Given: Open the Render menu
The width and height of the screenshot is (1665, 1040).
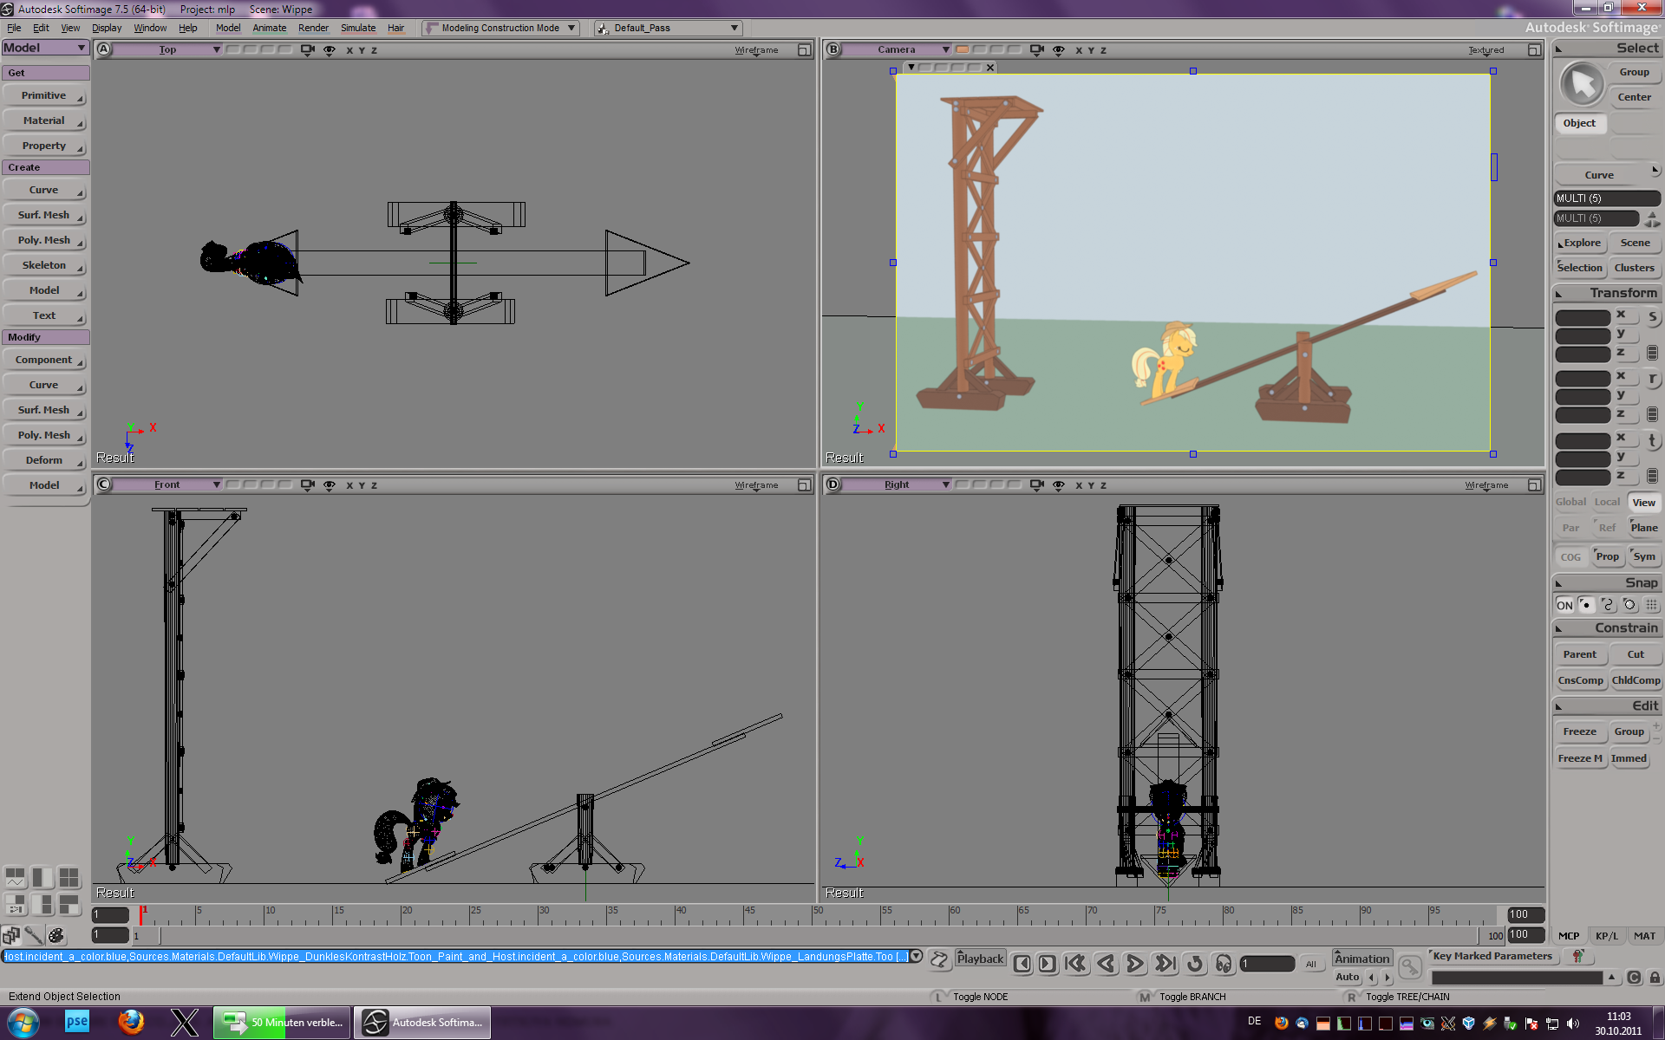Looking at the screenshot, I should 312,28.
